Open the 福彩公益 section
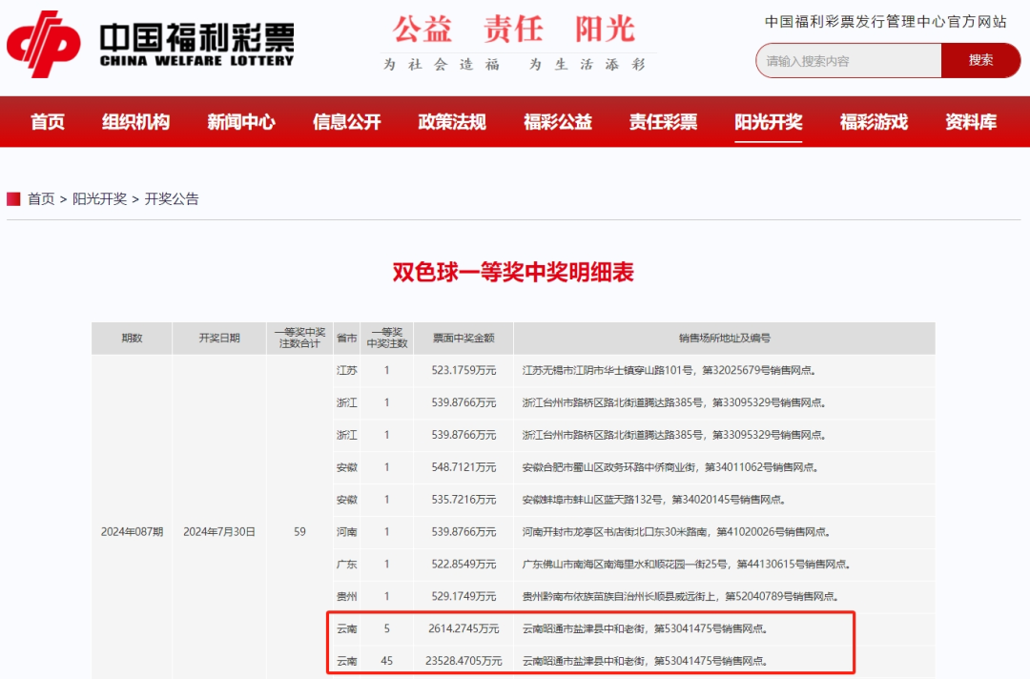The width and height of the screenshot is (1030, 679). pos(558,122)
